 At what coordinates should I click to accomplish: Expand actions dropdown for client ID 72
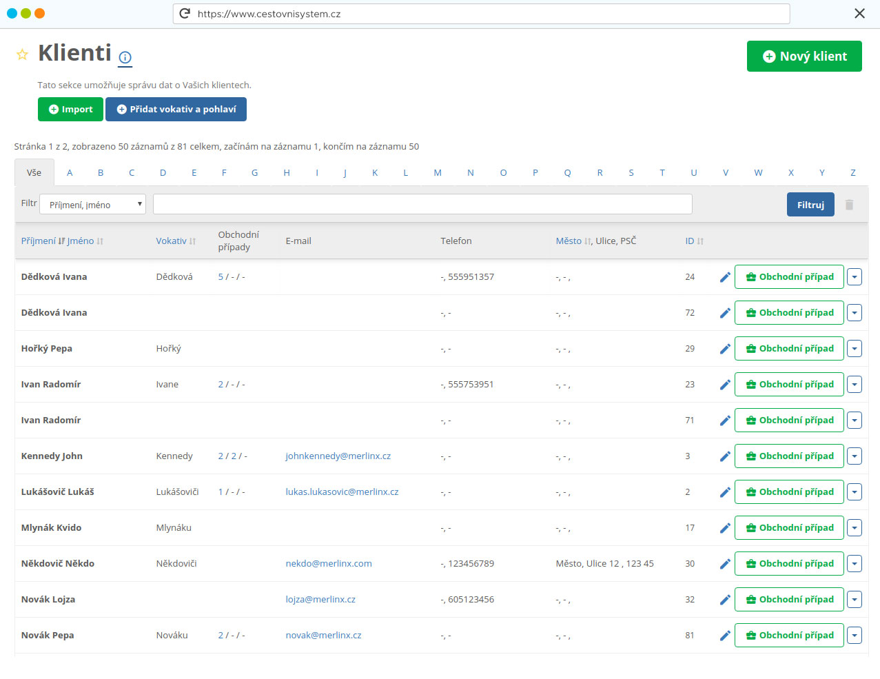(x=855, y=313)
